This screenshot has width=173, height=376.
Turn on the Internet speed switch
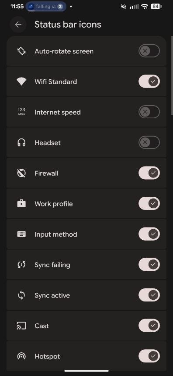(149, 112)
